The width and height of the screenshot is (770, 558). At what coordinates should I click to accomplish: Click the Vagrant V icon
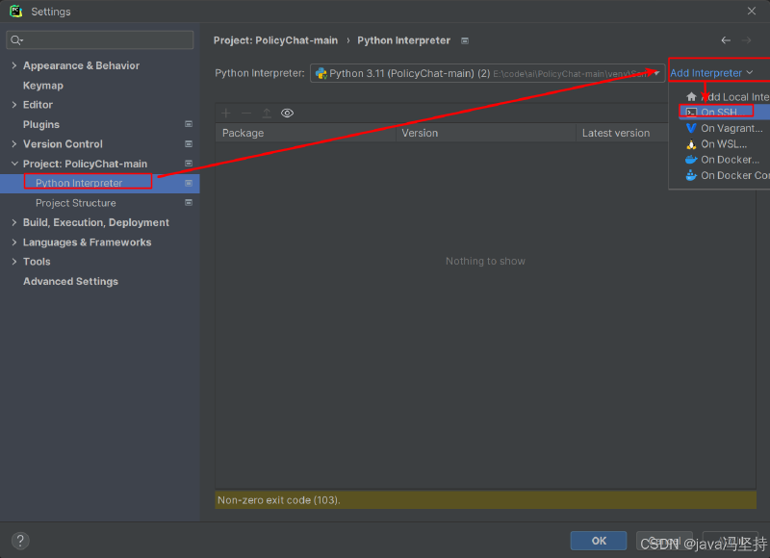pyautogui.click(x=691, y=128)
